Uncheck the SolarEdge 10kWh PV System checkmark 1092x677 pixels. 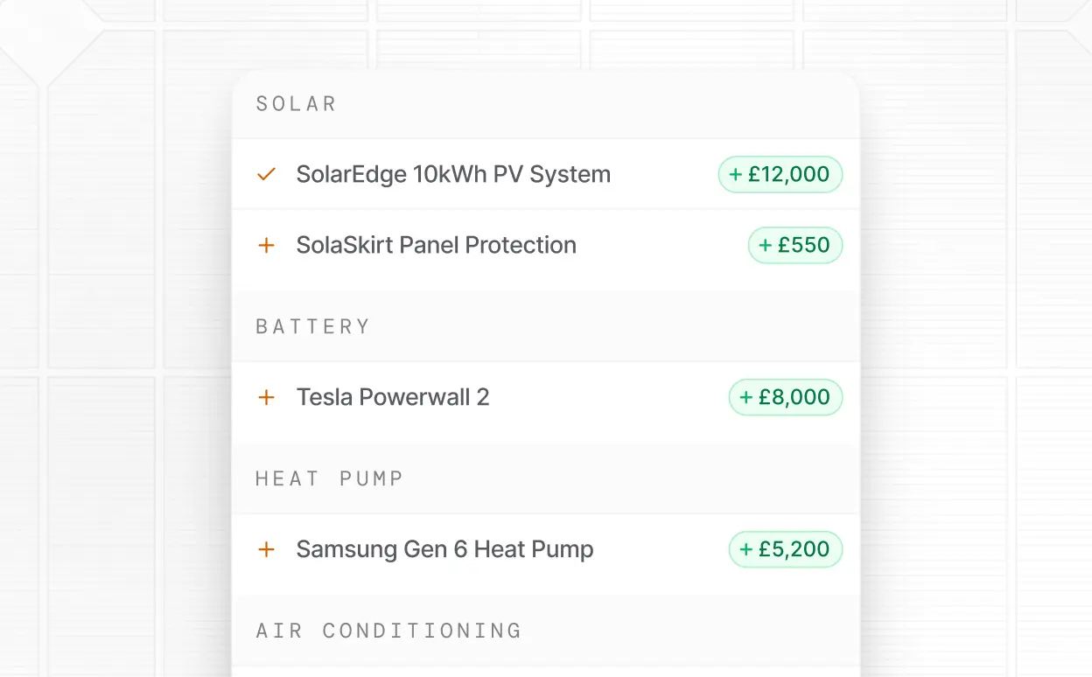[x=266, y=174]
